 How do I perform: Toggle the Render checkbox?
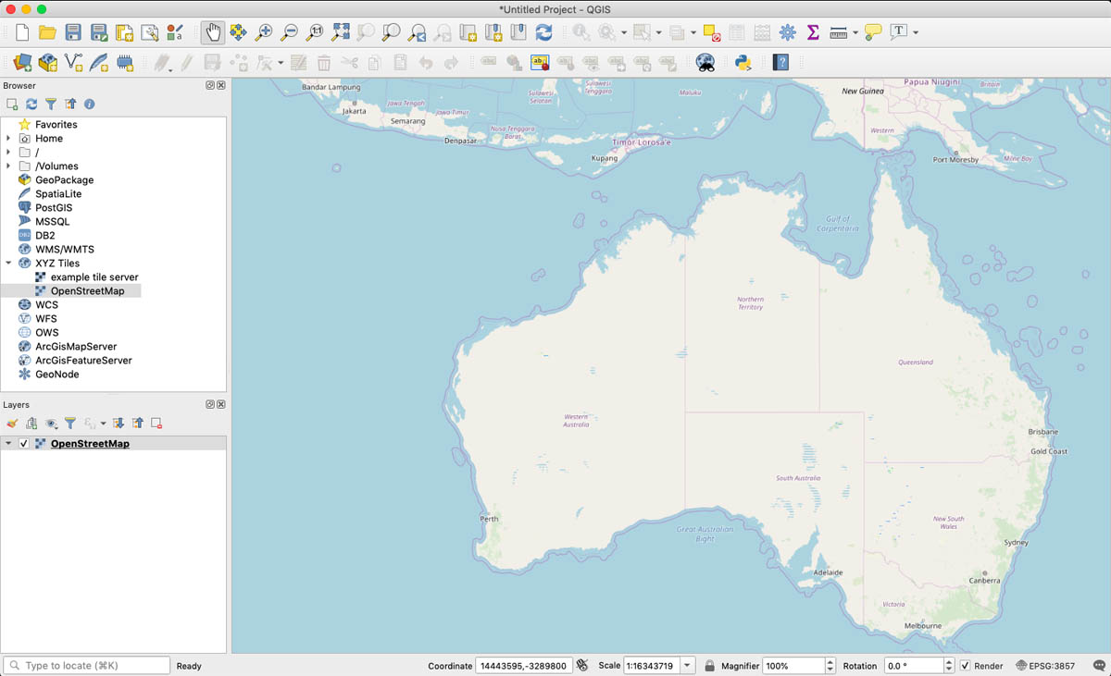click(967, 665)
